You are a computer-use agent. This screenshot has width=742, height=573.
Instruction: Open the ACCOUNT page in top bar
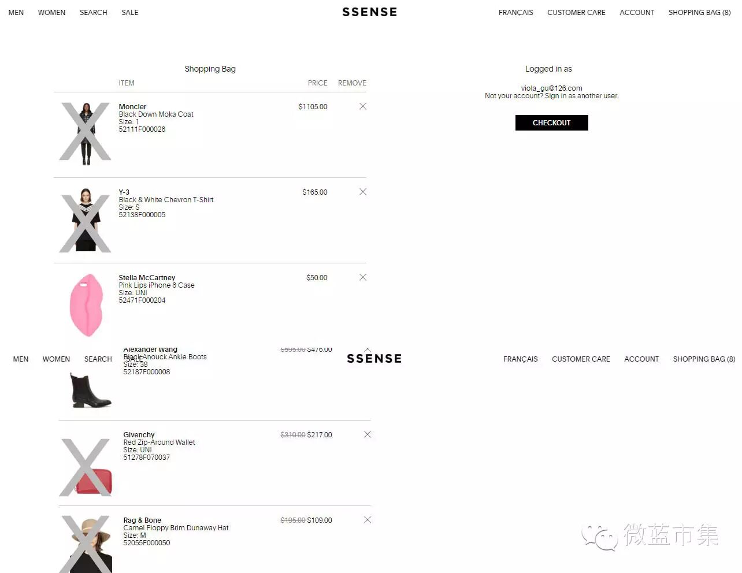point(637,12)
